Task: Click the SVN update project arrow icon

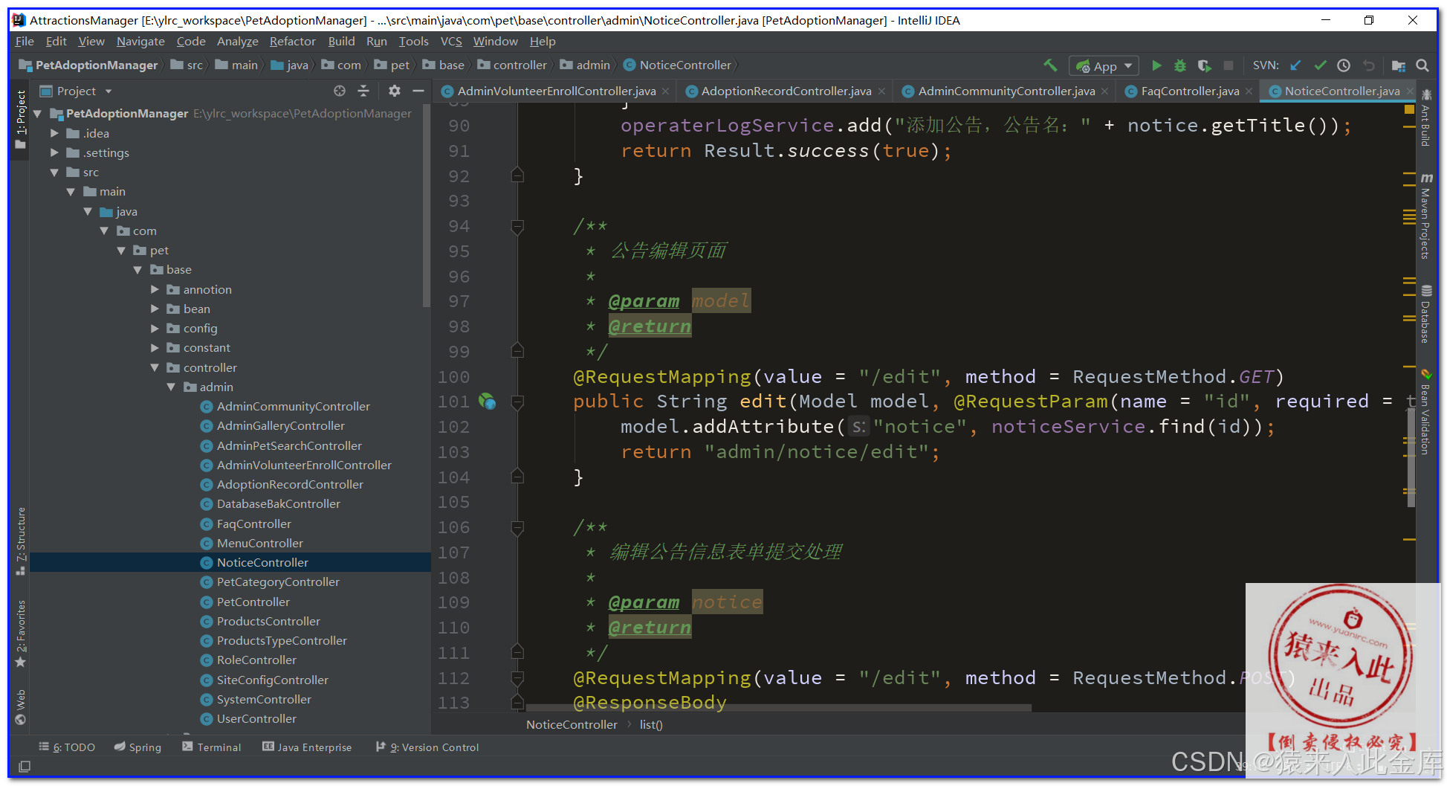Action: [1295, 65]
